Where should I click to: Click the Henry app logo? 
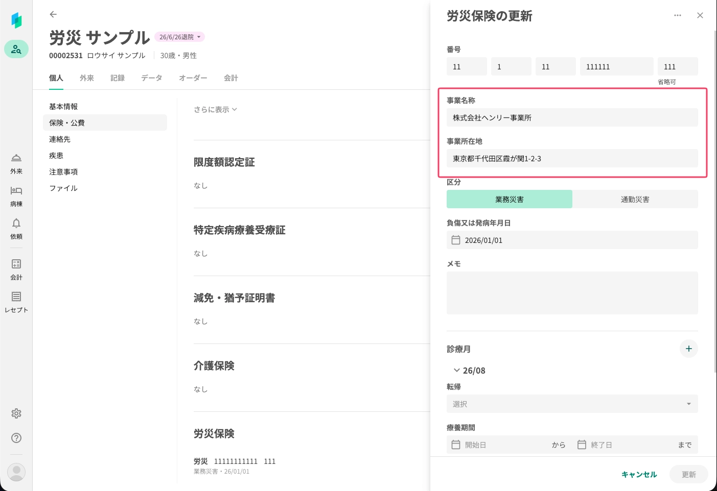[16, 20]
